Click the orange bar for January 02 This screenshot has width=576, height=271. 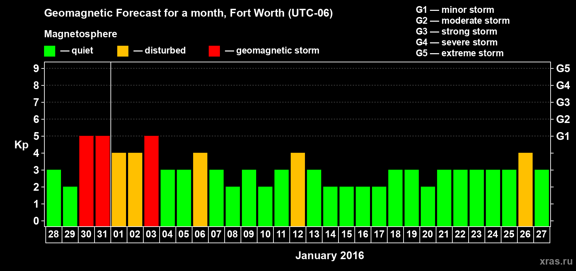[135, 190]
